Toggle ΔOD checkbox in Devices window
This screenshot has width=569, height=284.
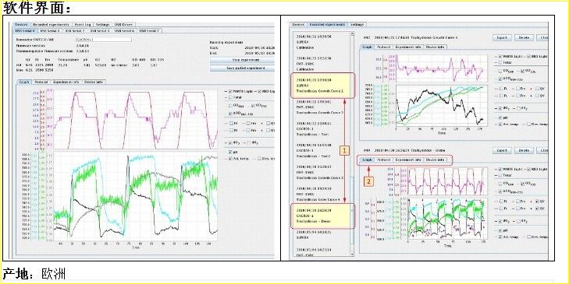231,114
